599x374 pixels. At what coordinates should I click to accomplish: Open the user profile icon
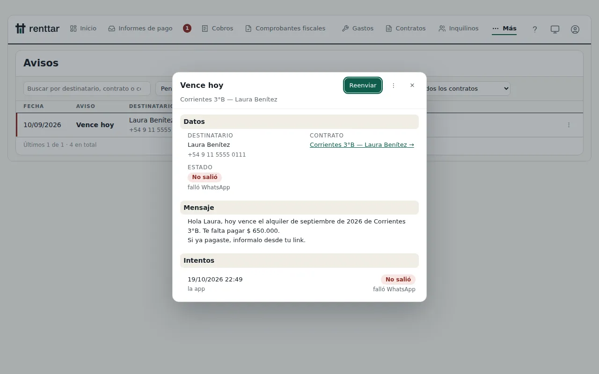575,29
